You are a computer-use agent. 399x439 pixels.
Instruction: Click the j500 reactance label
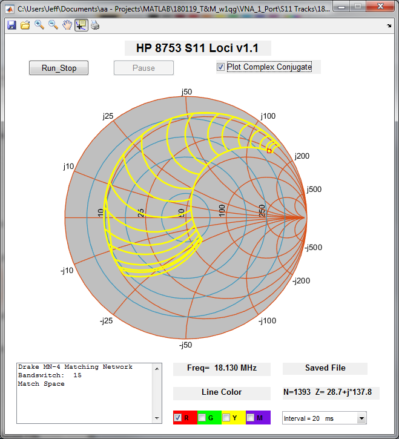point(314,190)
